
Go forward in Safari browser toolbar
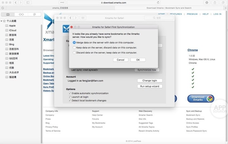[21, 3]
